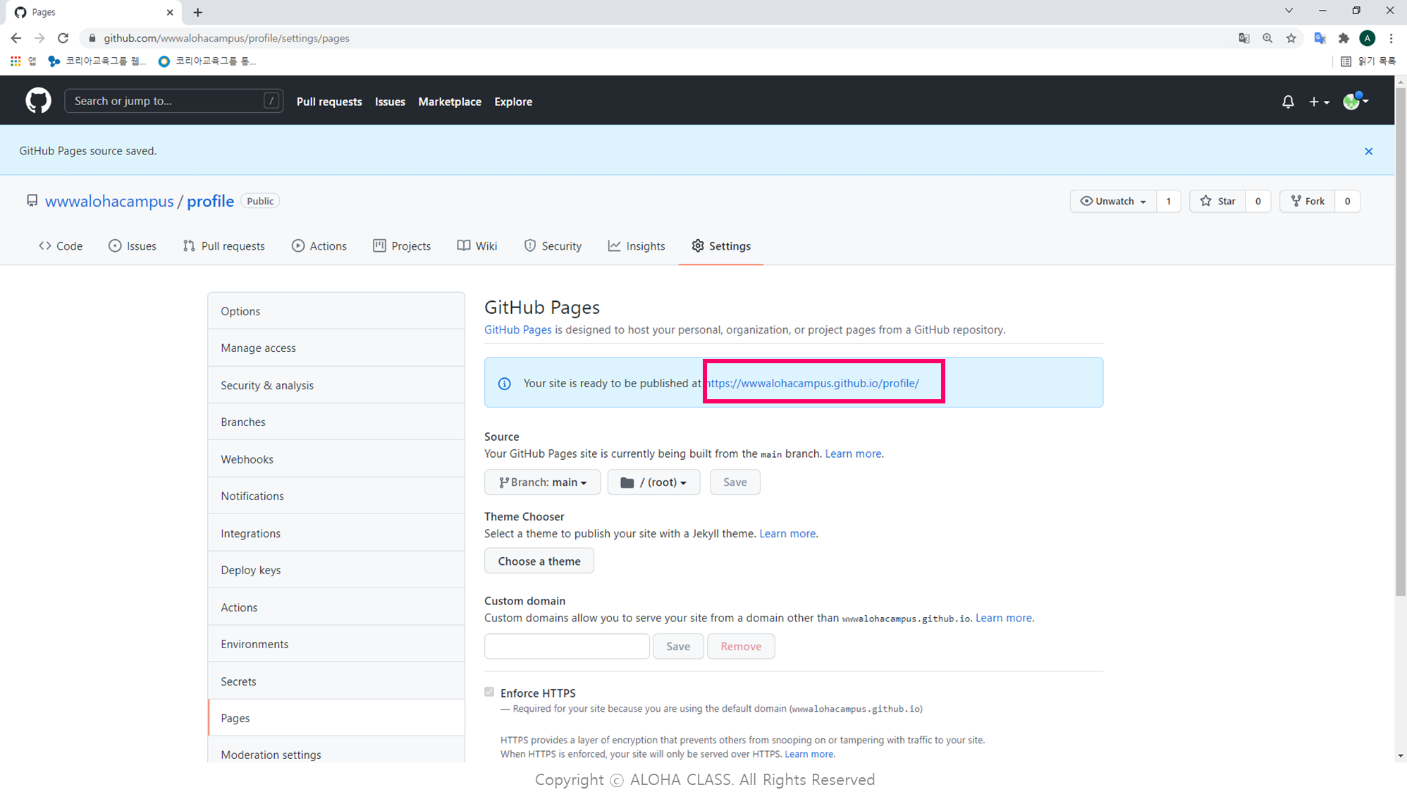This screenshot has height=797, width=1407.
Task: Open the reading list button
Action: click(1368, 61)
